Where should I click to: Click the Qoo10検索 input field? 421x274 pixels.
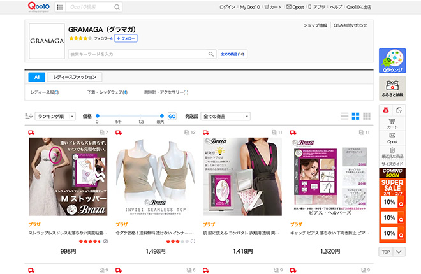coord(90,7)
